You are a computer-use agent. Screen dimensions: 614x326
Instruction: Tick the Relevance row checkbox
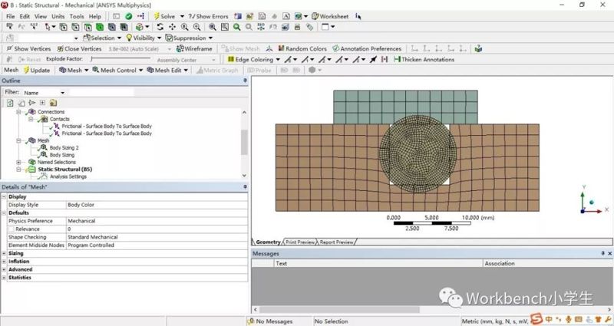[12, 229]
